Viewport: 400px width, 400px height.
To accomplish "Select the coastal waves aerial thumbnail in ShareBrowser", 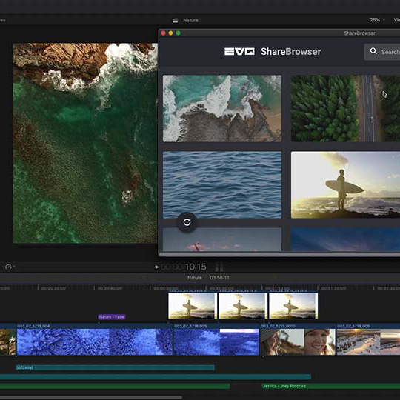I will point(222,108).
